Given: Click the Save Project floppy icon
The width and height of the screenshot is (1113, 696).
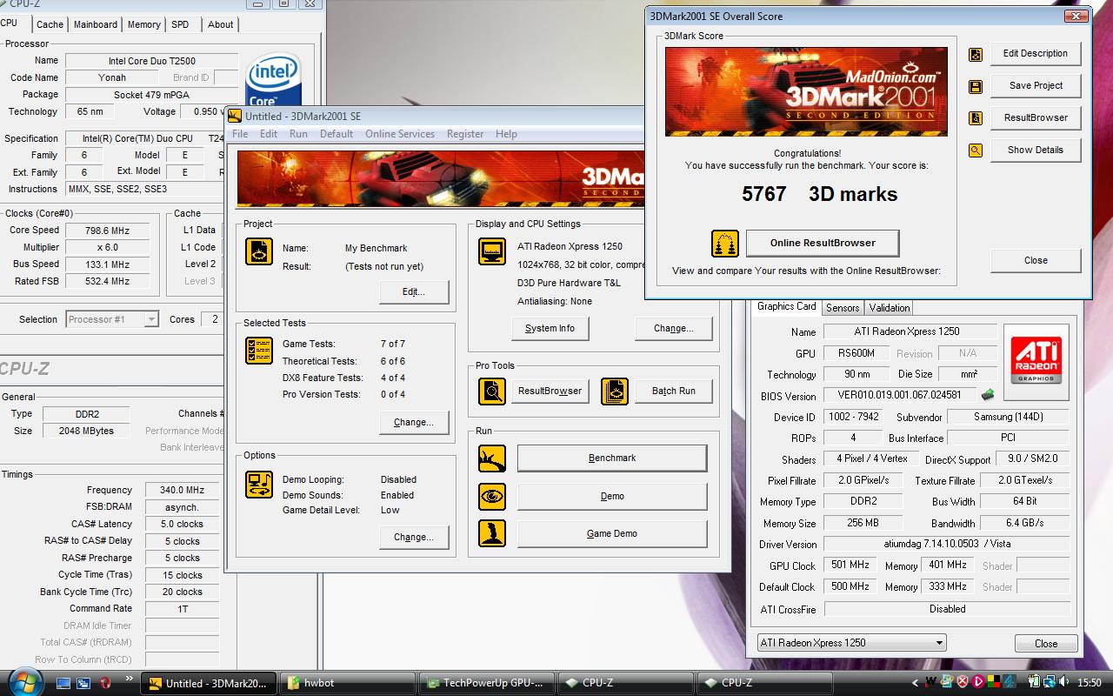Looking at the screenshot, I should (x=976, y=86).
